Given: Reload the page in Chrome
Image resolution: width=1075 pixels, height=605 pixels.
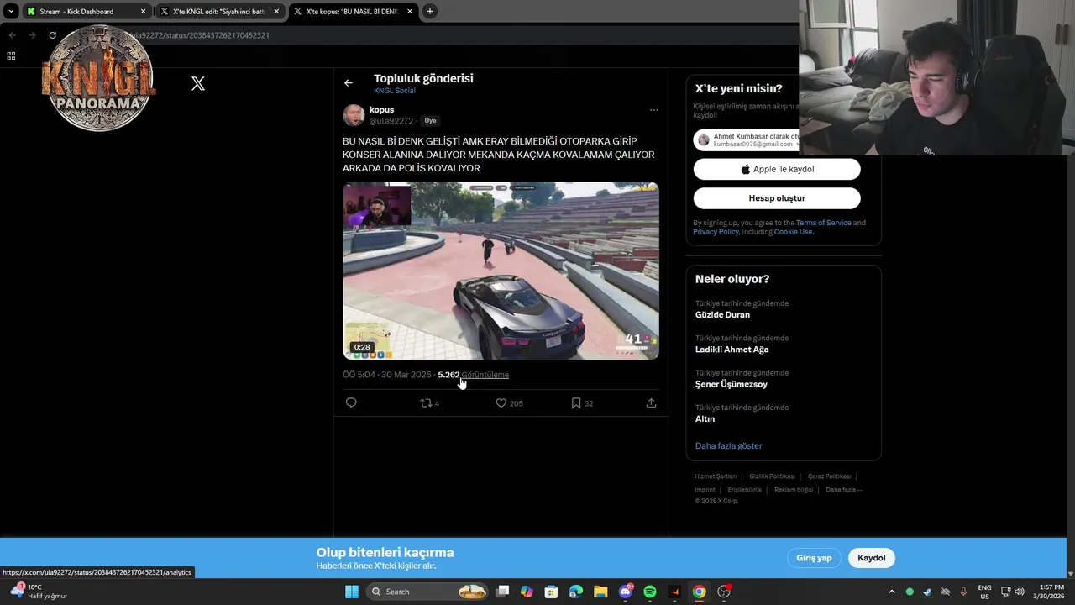Looking at the screenshot, I should click(52, 35).
